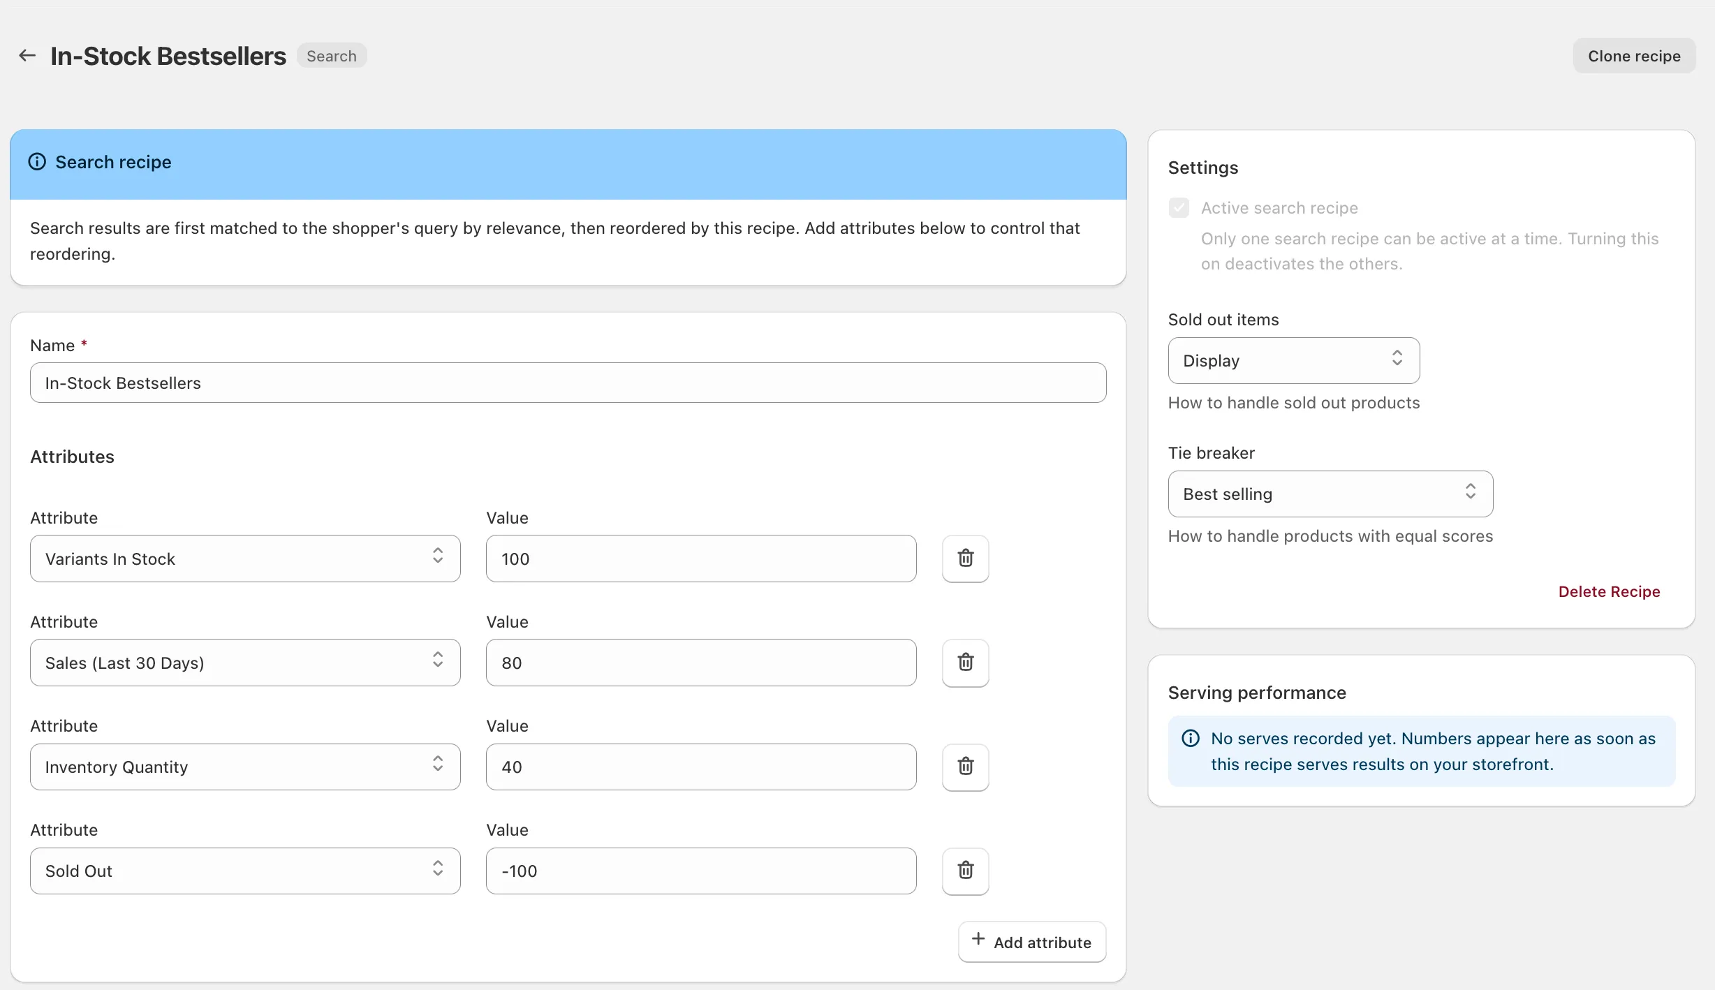Click the value field containing 80
Screen dimensions: 1715x990
(x=701, y=663)
